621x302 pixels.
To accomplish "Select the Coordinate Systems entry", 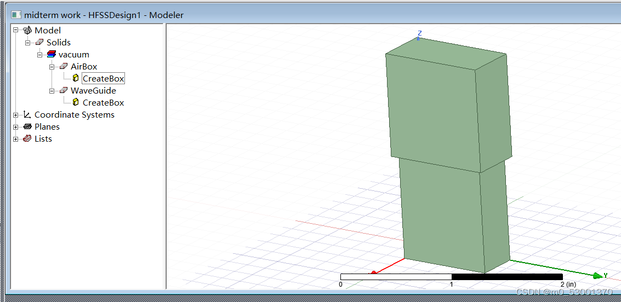I will pyautogui.click(x=75, y=115).
